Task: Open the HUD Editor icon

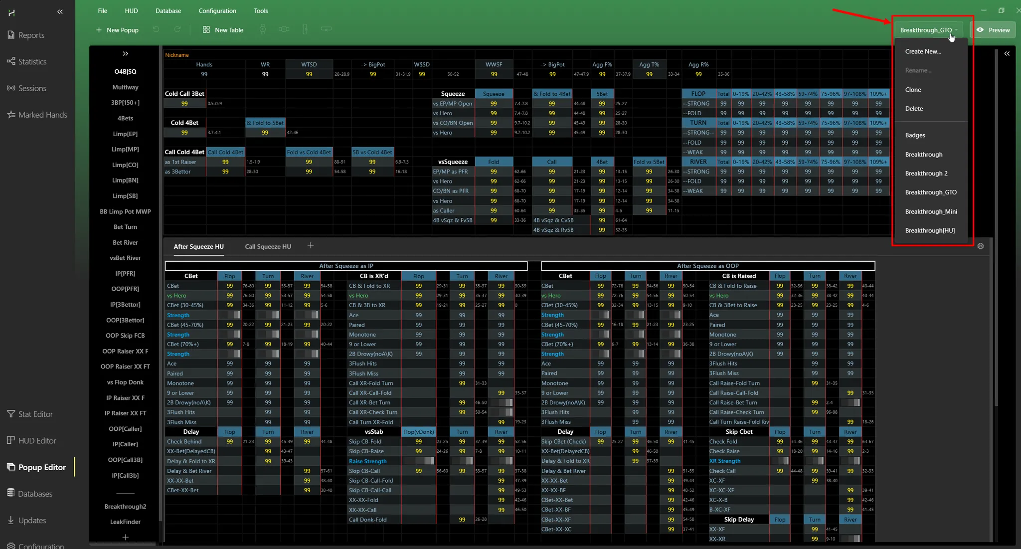Action: click(11, 440)
